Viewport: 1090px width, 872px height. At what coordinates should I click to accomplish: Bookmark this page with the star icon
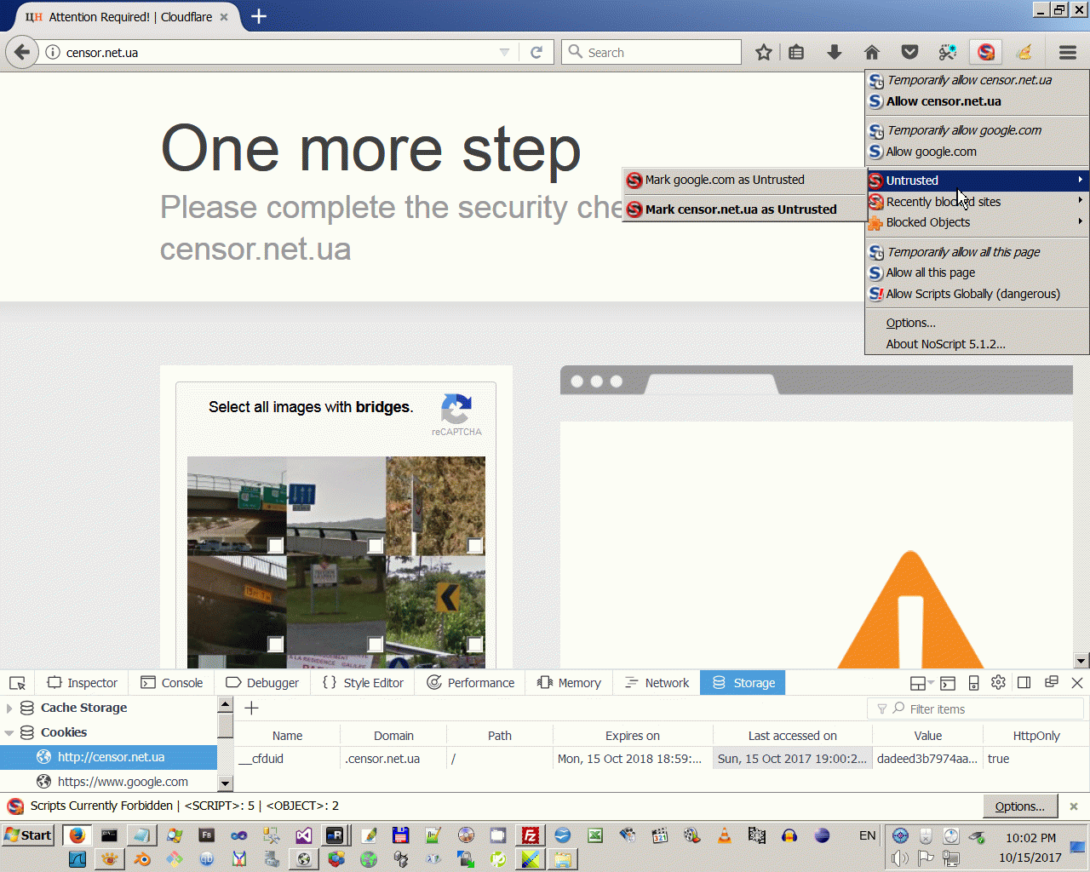coord(764,53)
